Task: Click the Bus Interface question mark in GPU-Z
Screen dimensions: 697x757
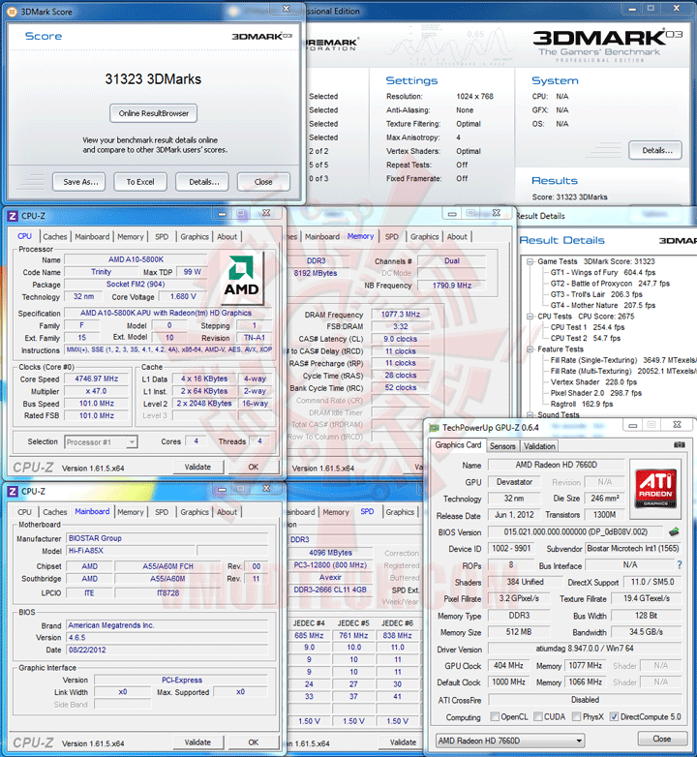Action: pos(680,565)
